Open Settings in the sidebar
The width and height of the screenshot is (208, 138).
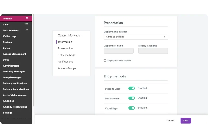pos(8,113)
